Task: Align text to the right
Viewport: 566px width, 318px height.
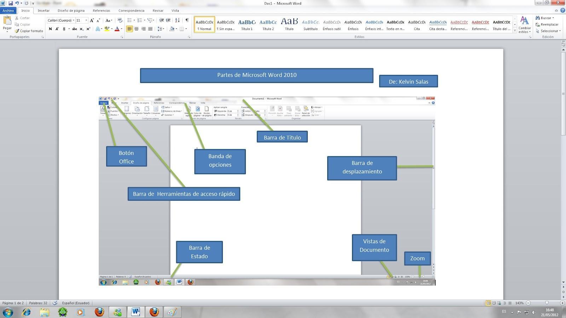Action: (x=143, y=29)
